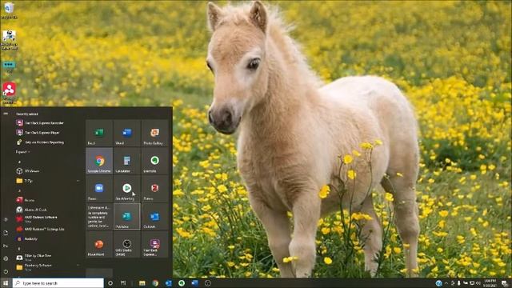Screen dimensions: 512x288
Task: Click the taskbar search box
Action: click(x=58, y=283)
